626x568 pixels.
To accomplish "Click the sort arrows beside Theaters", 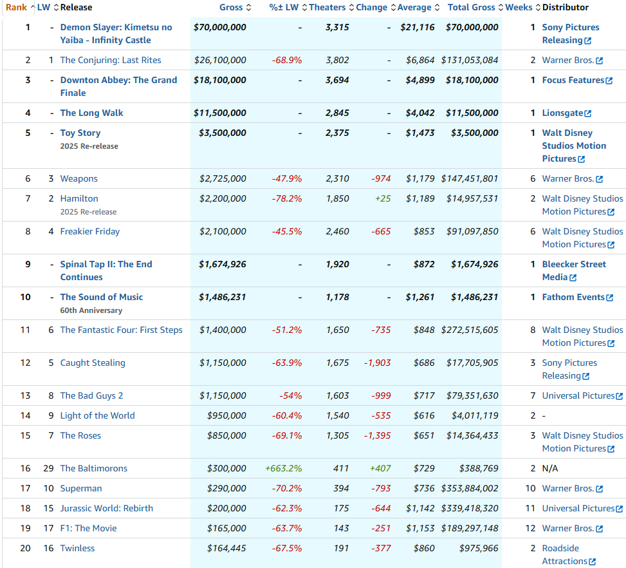I will click(352, 8).
